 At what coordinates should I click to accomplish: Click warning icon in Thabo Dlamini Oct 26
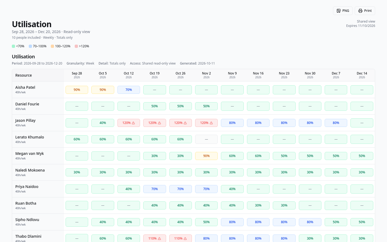point(185,239)
